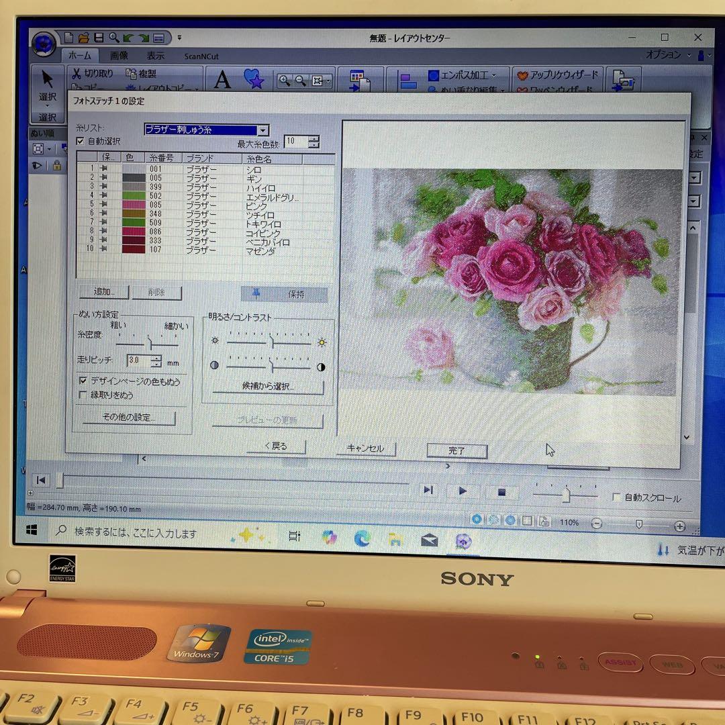
Task: Expand the エンボス加工 dropdown arrow
Action: pyautogui.click(x=494, y=75)
